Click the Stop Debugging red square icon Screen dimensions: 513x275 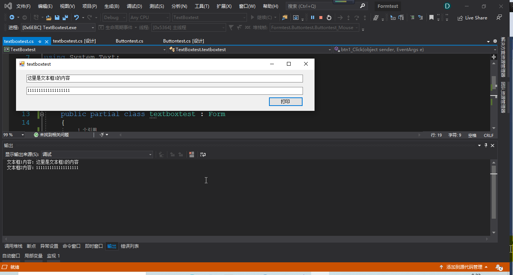point(320,17)
